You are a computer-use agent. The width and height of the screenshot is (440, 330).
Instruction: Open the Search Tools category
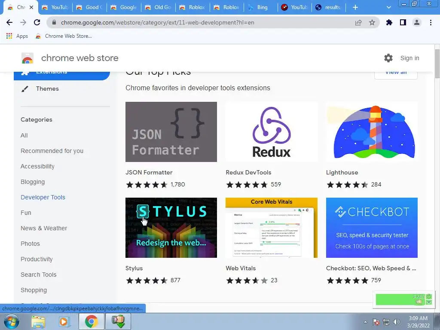pos(38,275)
